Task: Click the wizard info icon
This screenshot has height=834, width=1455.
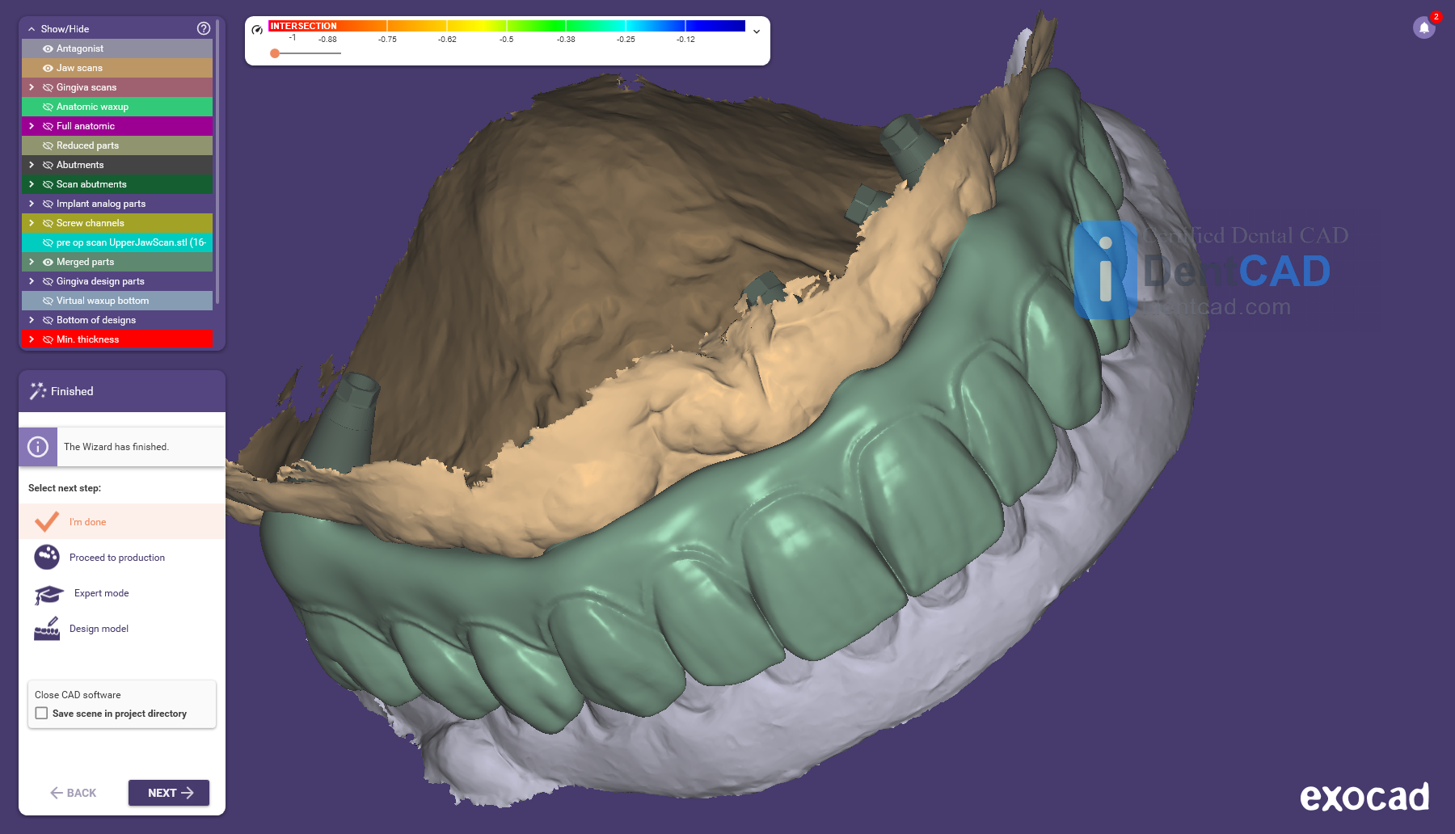Action: [x=38, y=447]
